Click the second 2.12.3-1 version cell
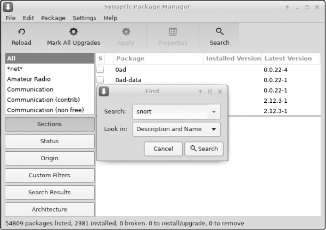 coord(275,111)
